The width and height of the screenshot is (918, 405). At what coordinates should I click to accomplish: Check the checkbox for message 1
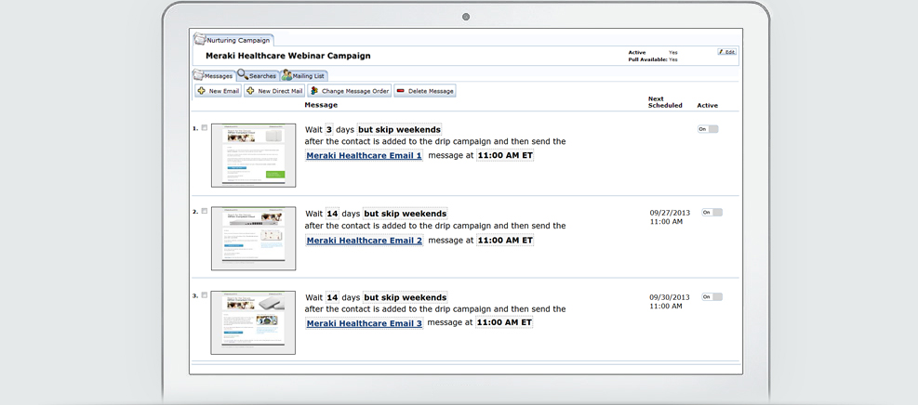[x=205, y=128]
